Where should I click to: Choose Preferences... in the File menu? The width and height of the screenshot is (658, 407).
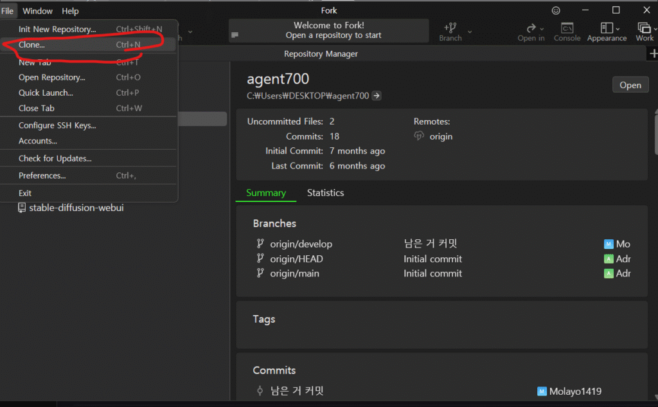point(42,176)
